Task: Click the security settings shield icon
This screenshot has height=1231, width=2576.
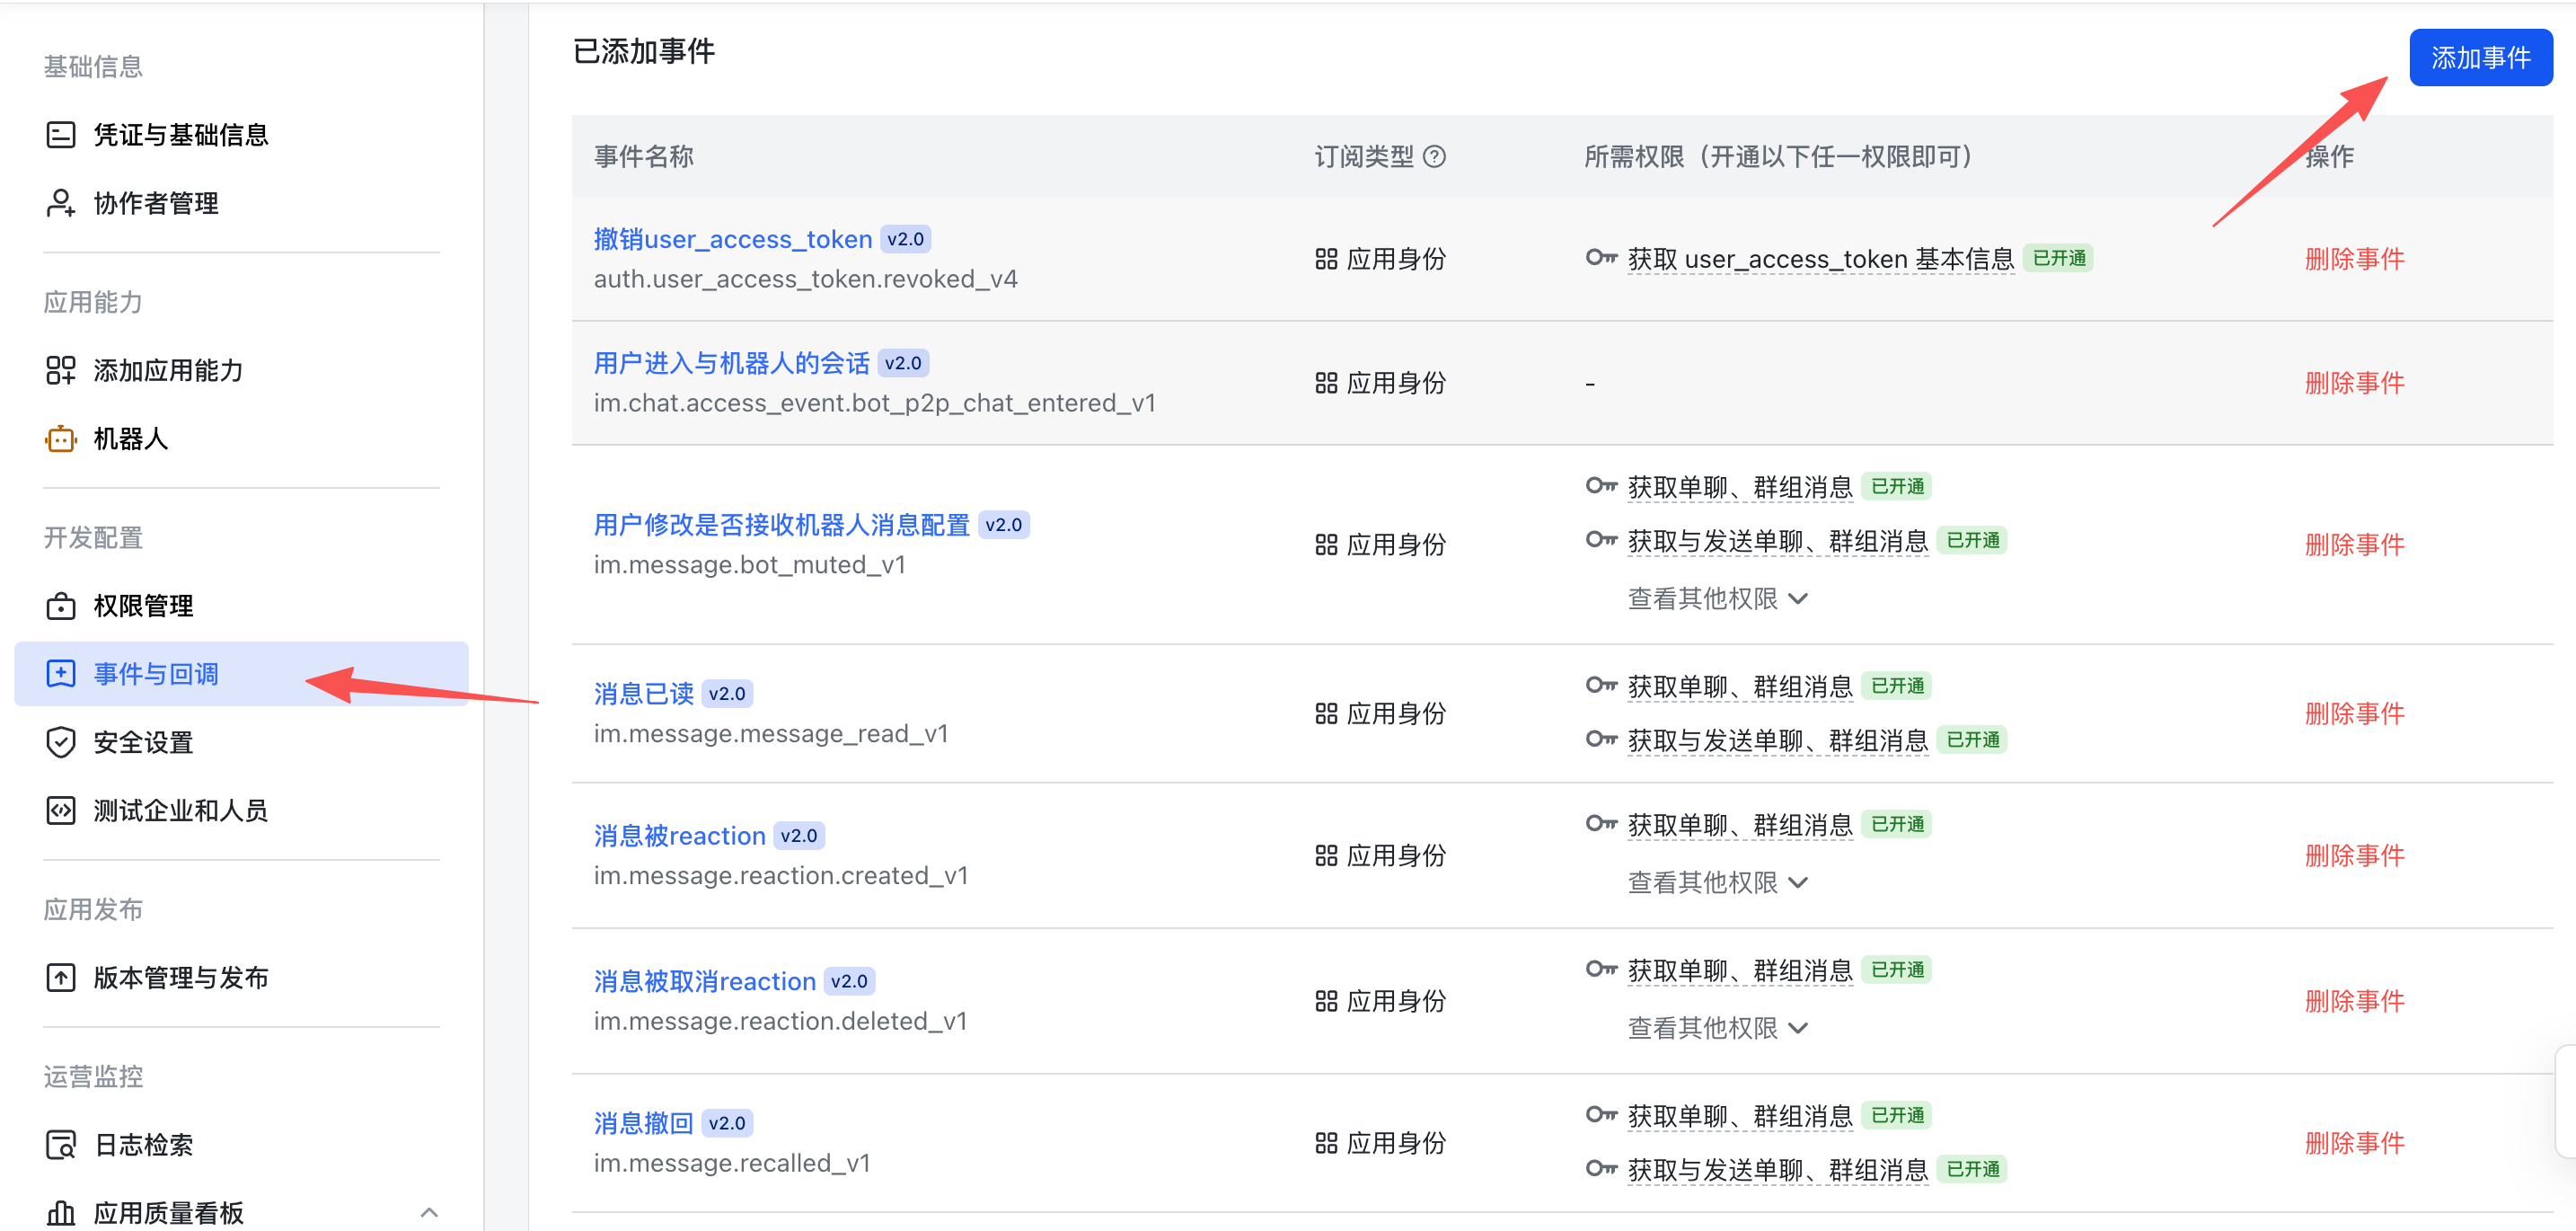Action: click(x=61, y=742)
